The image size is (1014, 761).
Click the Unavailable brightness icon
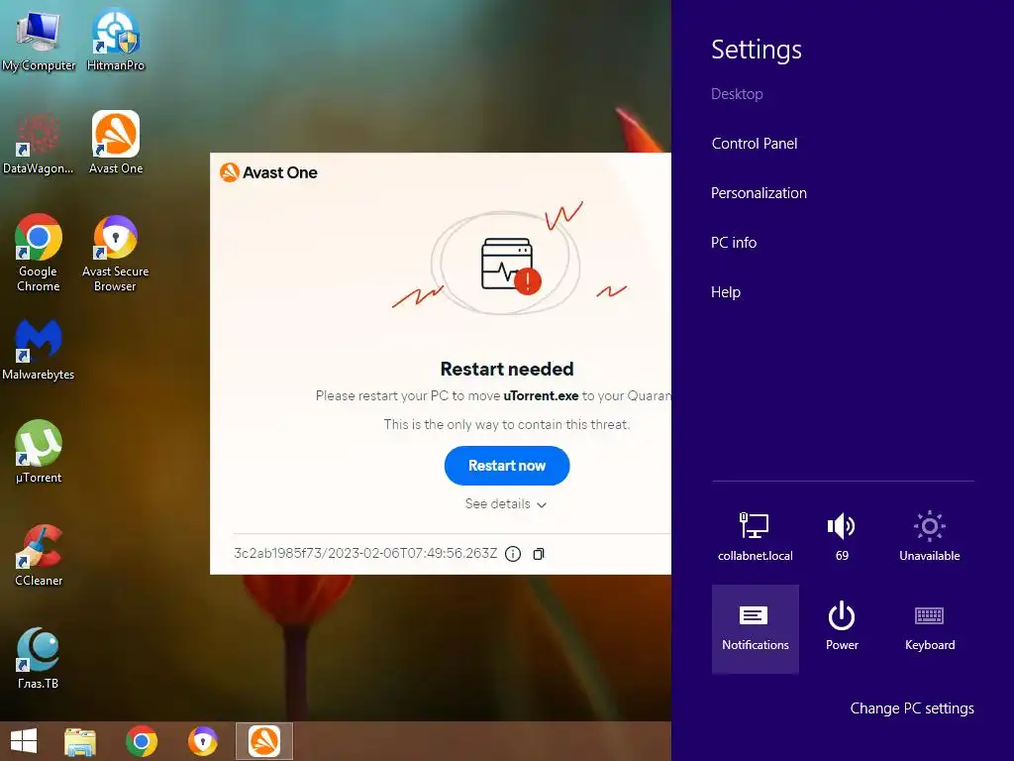click(x=929, y=536)
